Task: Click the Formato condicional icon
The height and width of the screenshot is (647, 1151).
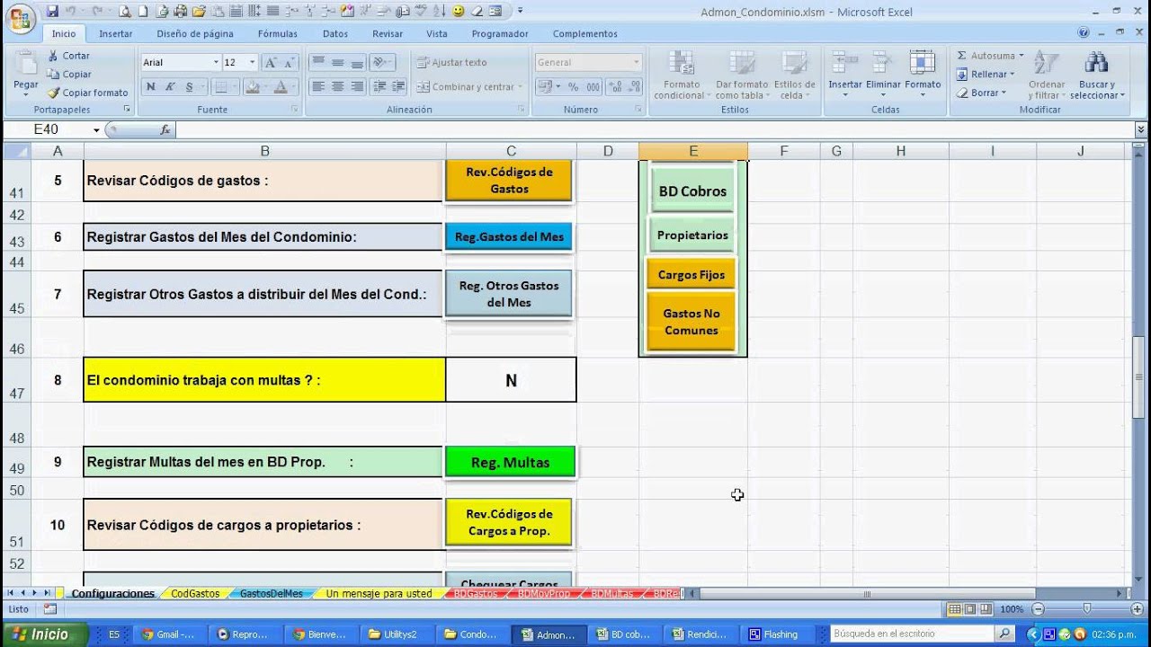Action: click(x=681, y=65)
